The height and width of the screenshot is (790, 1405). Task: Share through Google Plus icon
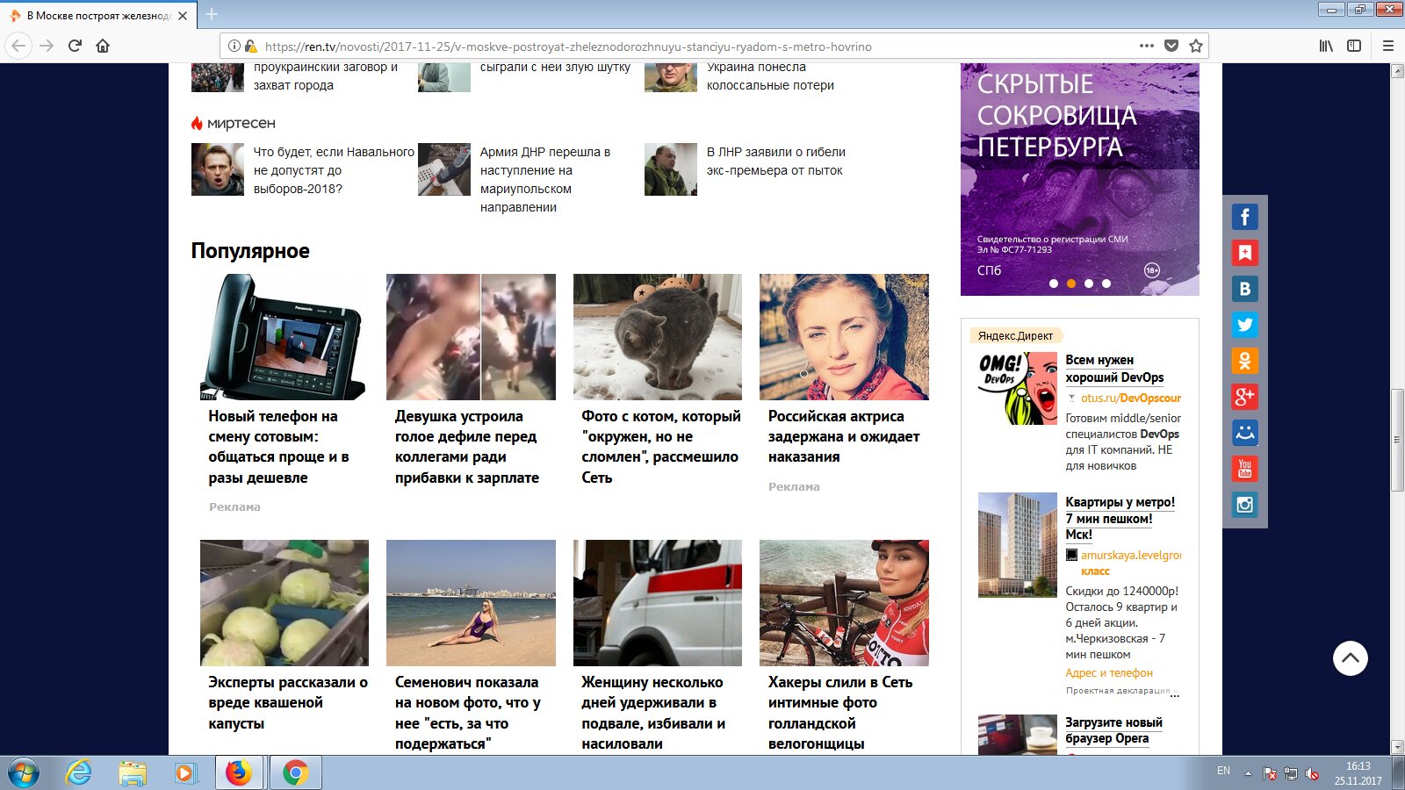pyautogui.click(x=1244, y=397)
